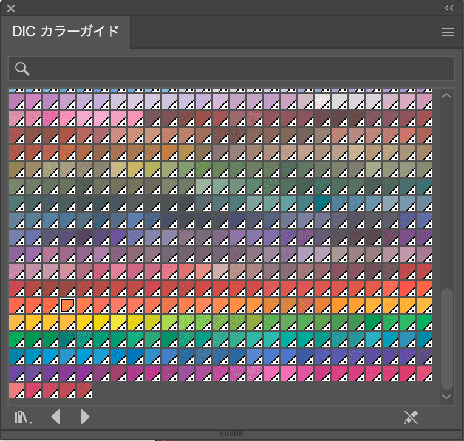Click into the swatch search field
The height and width of the screenshot is (441, 464).
coord(231,69)
